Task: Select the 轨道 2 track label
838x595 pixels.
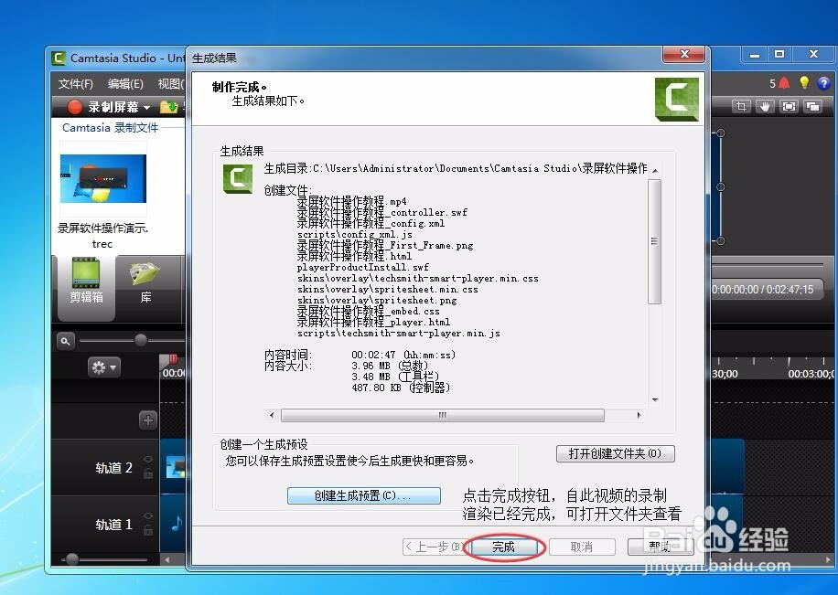Action: (113, 468)
